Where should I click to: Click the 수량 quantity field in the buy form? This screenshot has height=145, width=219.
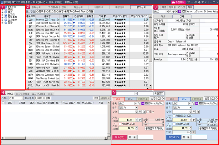point(127,112)
